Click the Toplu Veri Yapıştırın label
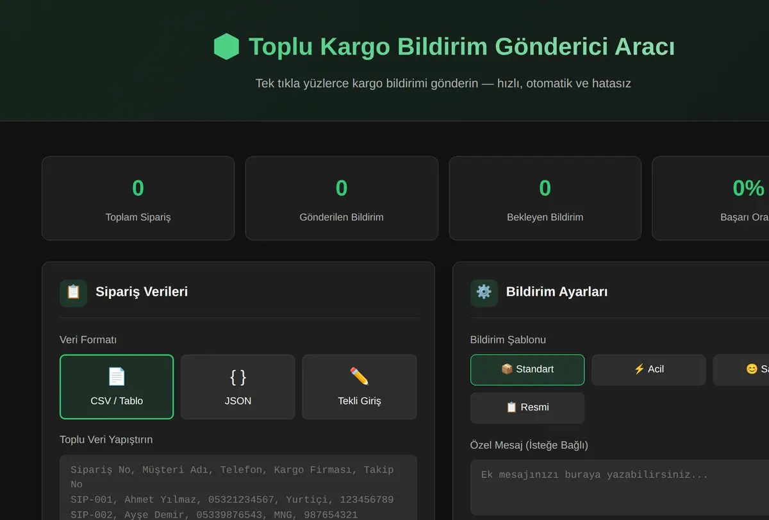 (x=106, y=440)
